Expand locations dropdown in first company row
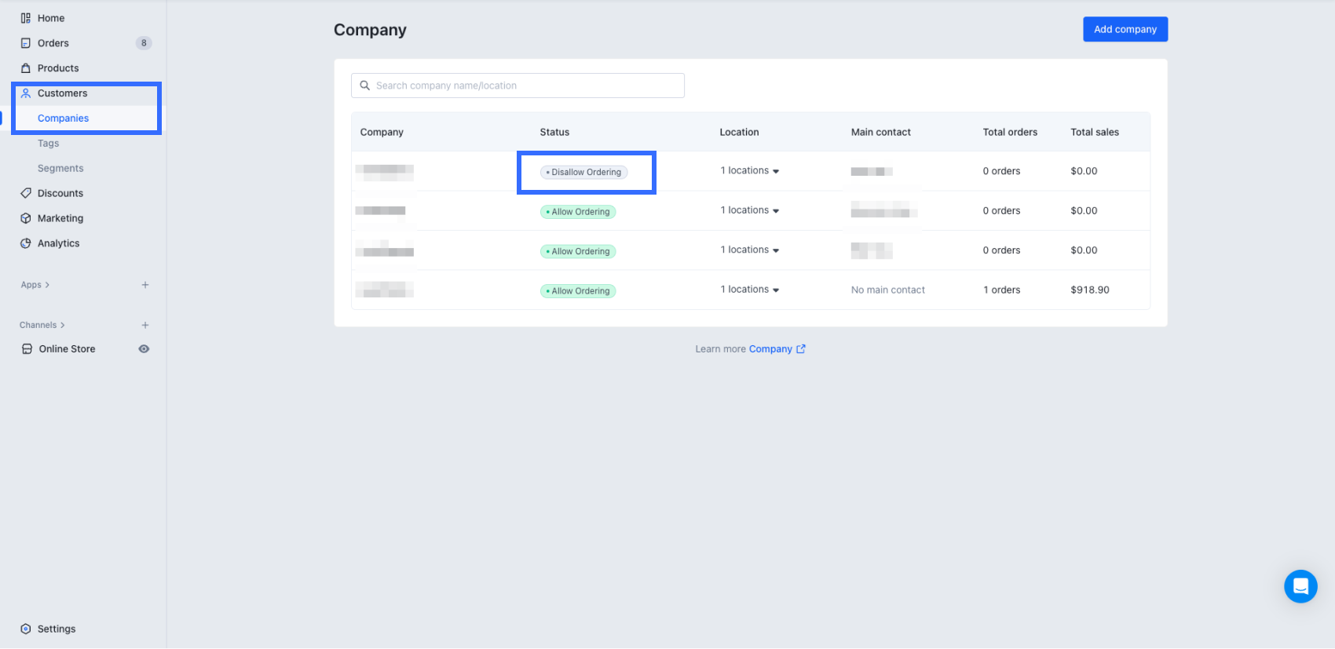The image size is (1335, 649). [776, 171]
